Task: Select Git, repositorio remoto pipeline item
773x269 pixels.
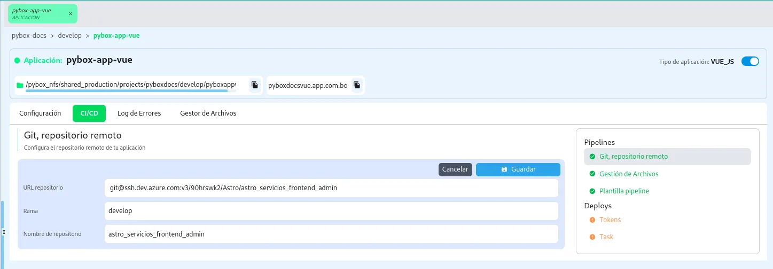Action: [667, 157]
